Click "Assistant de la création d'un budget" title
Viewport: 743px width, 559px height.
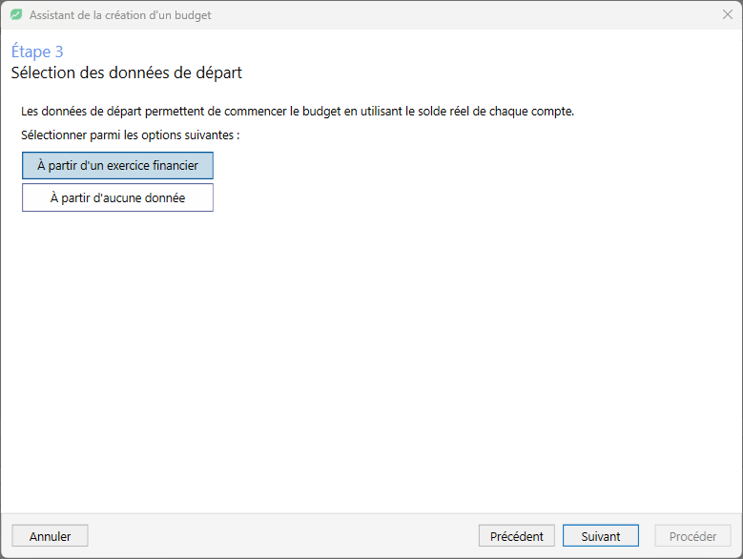click(x=120, y=15)
